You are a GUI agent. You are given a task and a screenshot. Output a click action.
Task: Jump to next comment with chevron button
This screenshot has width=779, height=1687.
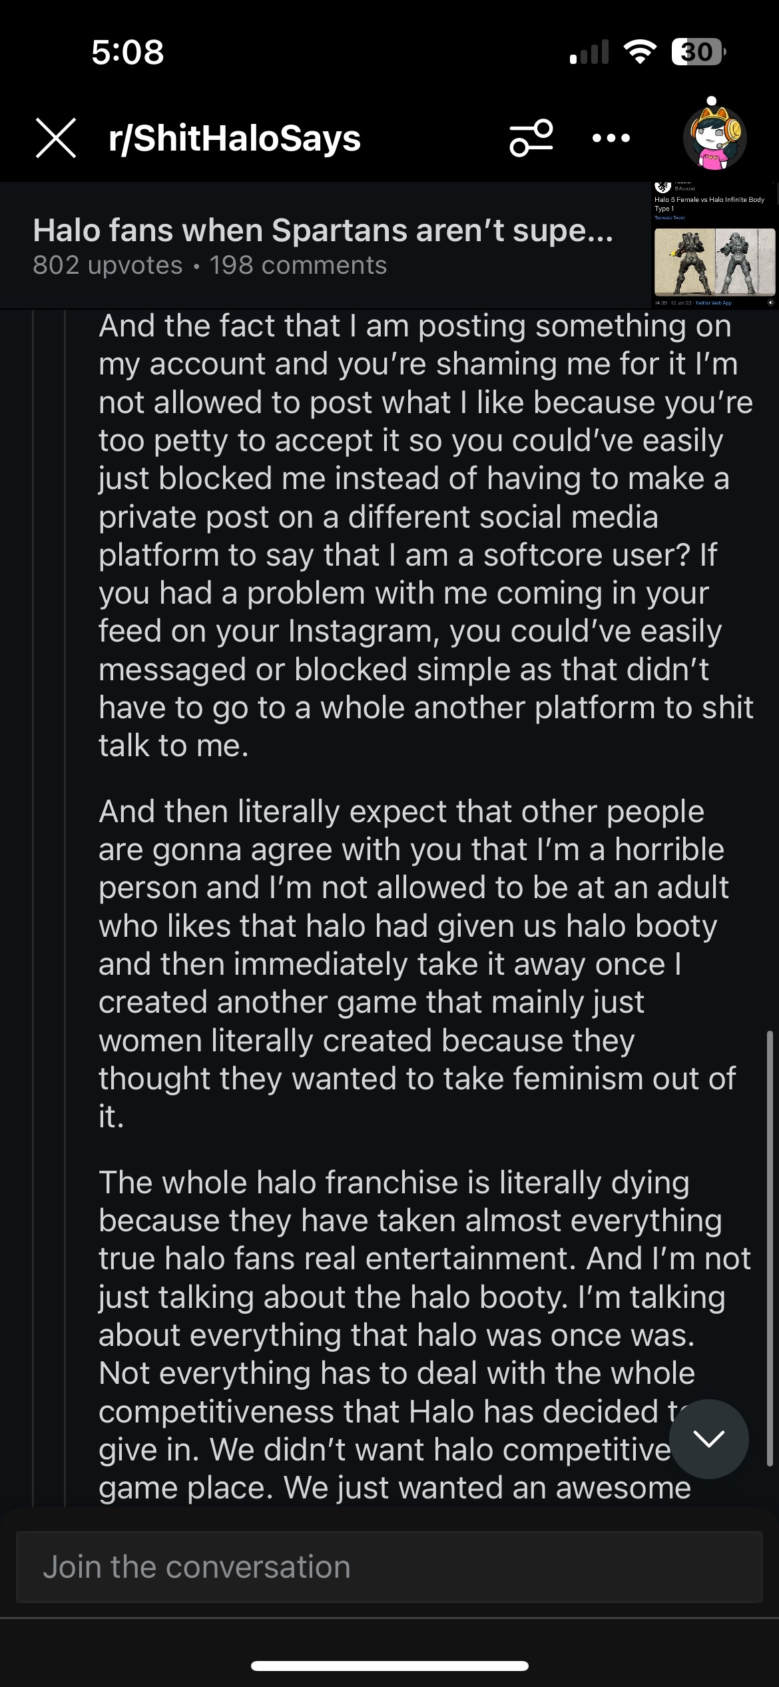click(x=709, y=1439)
